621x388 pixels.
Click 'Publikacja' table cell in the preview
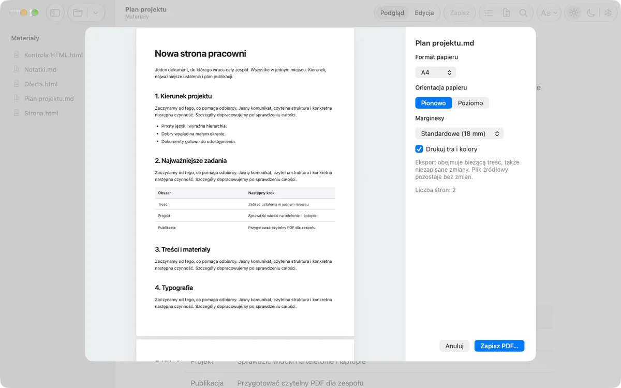[x=167, y=227]
